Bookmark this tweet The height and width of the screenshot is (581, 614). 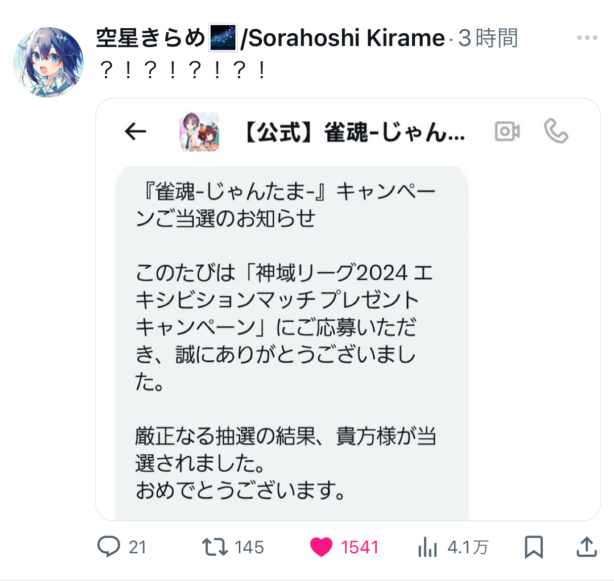point(533,547)
